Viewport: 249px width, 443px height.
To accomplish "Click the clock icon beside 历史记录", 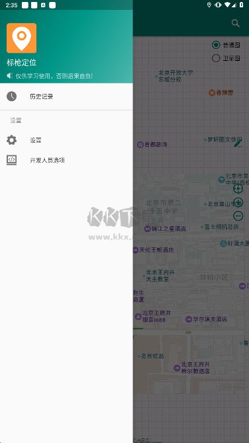I will coord(12,97).
